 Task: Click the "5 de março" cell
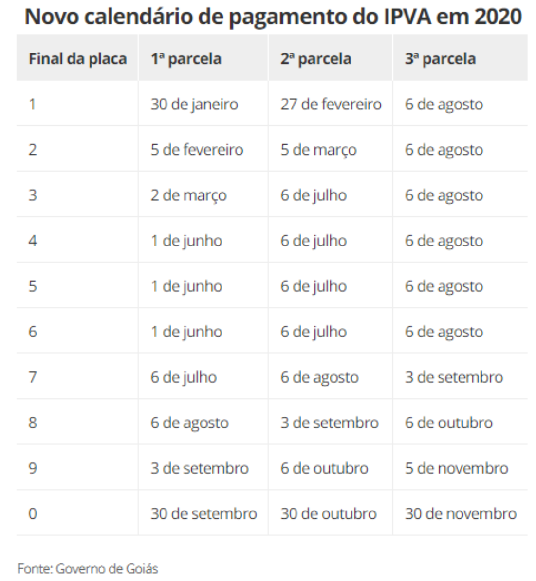click(318, 150)
